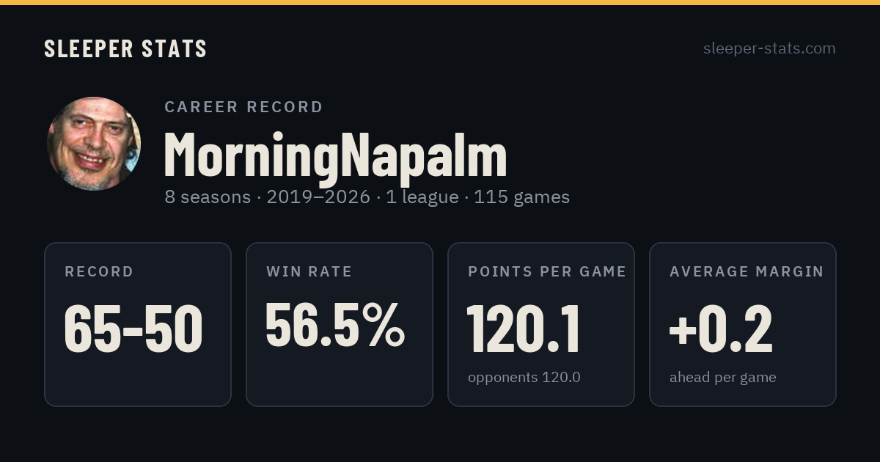
Task: Select the MorningNapalm username heading
Action: (x=335, y=155)
